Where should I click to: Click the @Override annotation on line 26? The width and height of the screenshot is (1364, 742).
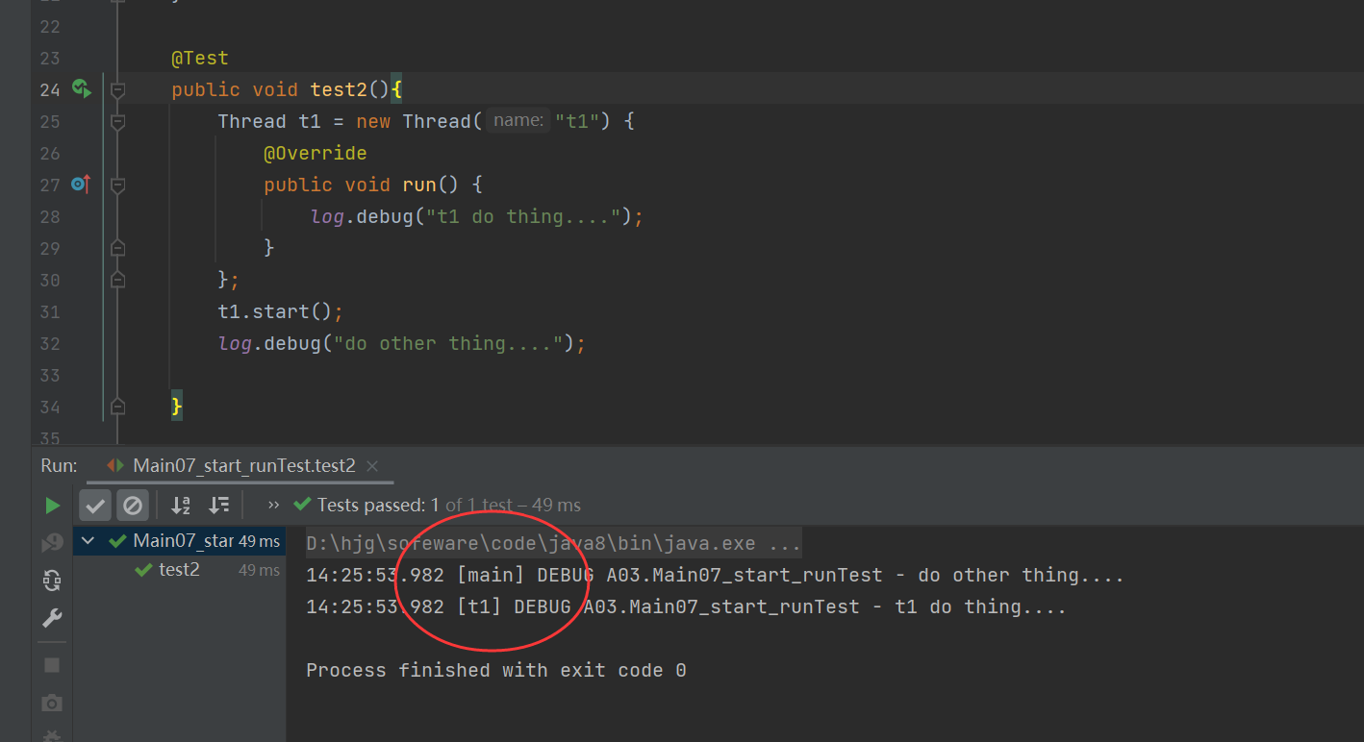pyautogui.click(x=316, y=154)
